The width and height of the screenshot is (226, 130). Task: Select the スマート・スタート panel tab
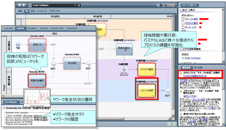(189, 5)
